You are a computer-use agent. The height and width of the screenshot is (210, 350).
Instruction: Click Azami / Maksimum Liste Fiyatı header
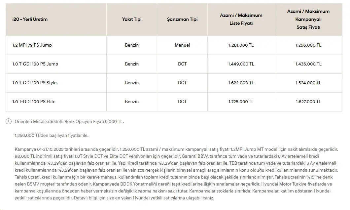[x=241, y=19]
